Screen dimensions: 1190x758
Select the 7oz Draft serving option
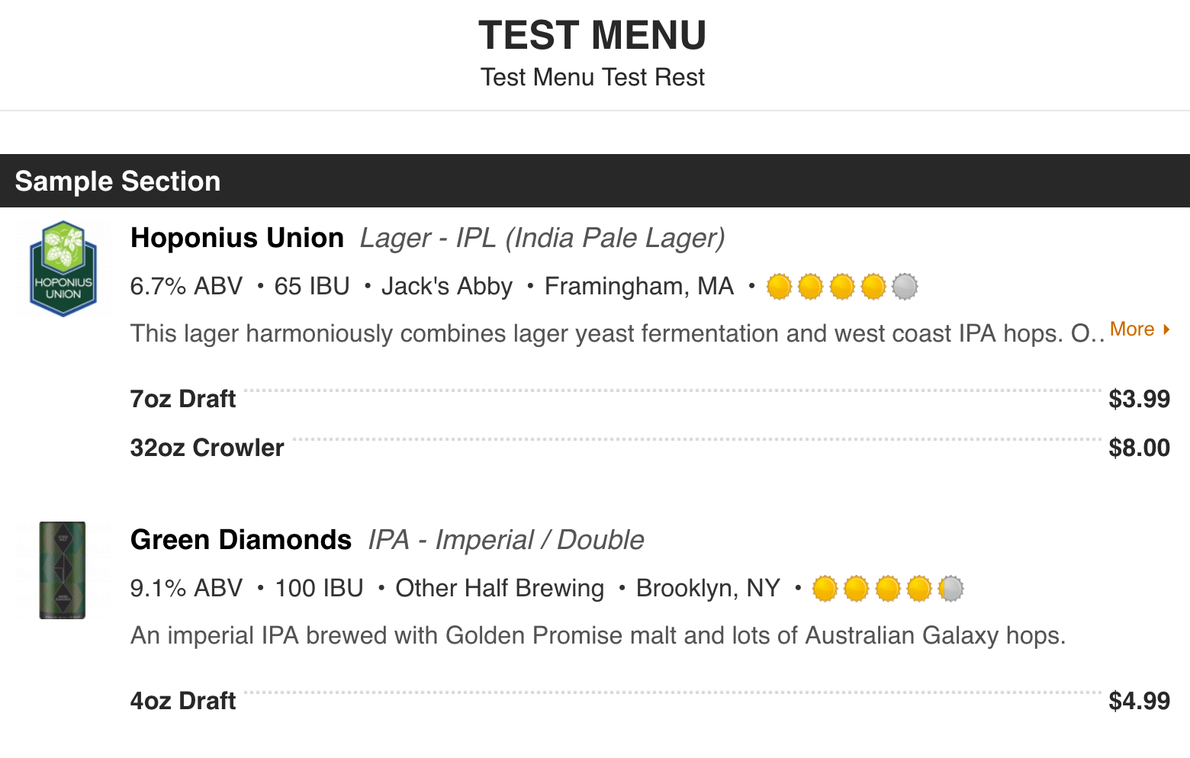tap(183, 399)
